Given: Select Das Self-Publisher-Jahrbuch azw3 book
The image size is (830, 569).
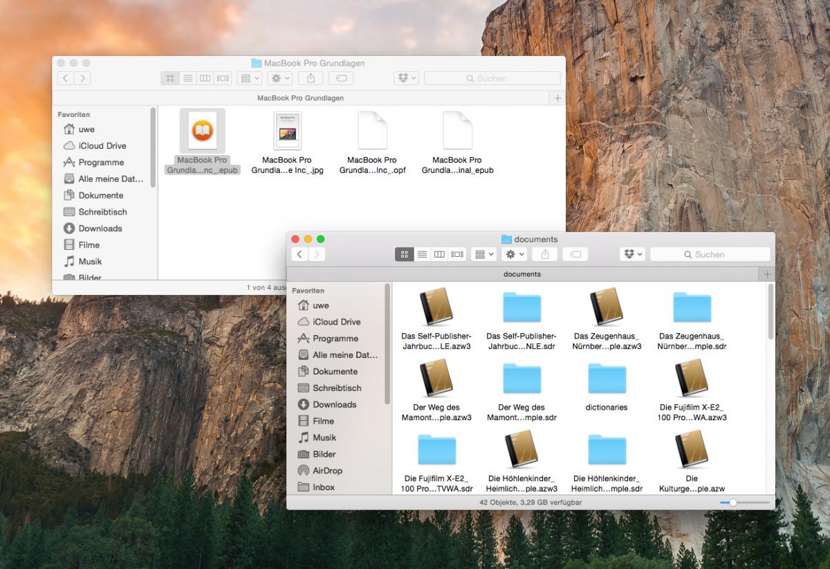Looking at the screenshot, I should click(x=436, y=307).
